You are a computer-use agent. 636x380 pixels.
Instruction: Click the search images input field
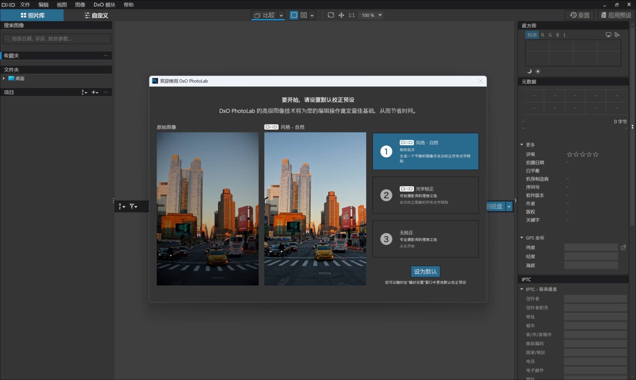click(x=57, y=39)
